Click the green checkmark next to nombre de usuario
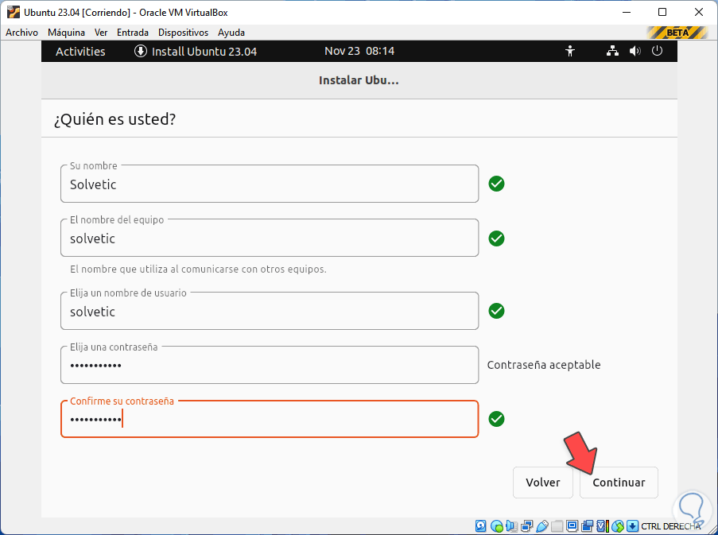Image resolution: width=718 pixels, height=535 pixels. [x=496, y=311]
